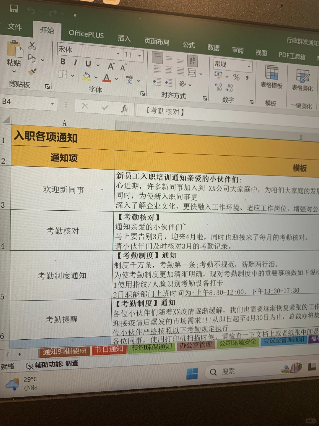319x426 pixels.
Task: Switch to the 插入 tab
Action: click(x=124, y=38)
